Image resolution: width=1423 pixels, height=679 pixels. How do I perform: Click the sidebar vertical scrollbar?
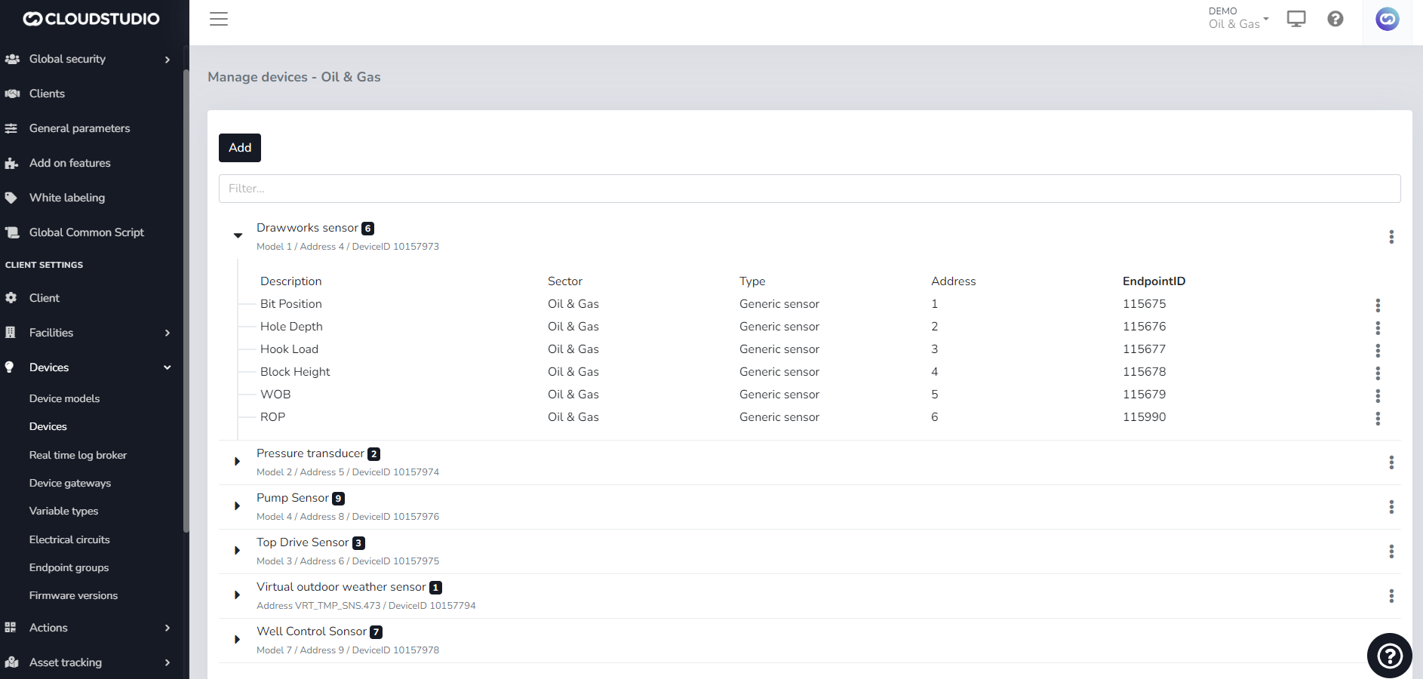(x=186, y=302)
